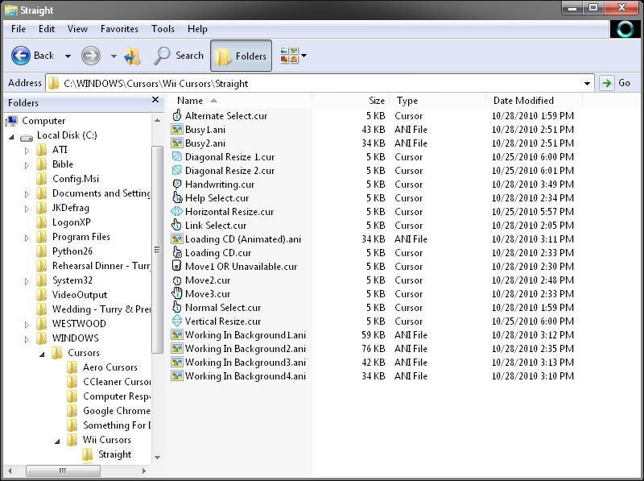Open Search from the toolbar
Viewport: 644px width, 481px height.
click(179, 56)
